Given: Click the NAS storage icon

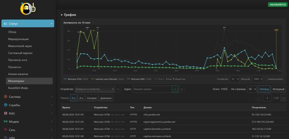Looking at the screenshot, I should click(6, 113).
